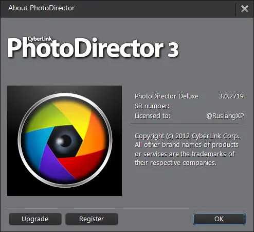Click the SR number label

[152, 106]
